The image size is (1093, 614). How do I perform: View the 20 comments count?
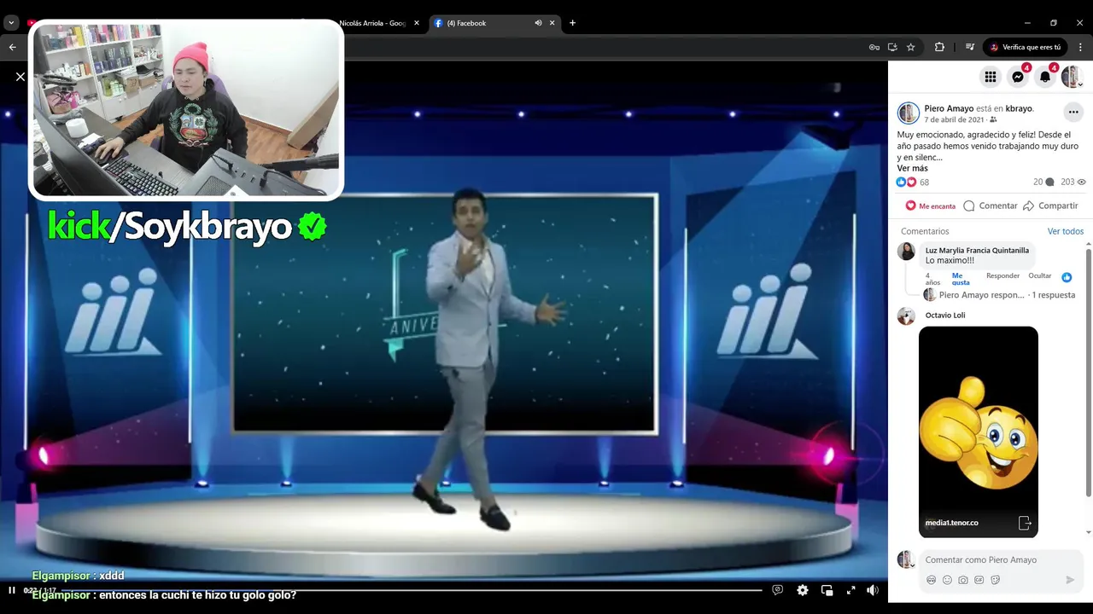pos(1043,182)
